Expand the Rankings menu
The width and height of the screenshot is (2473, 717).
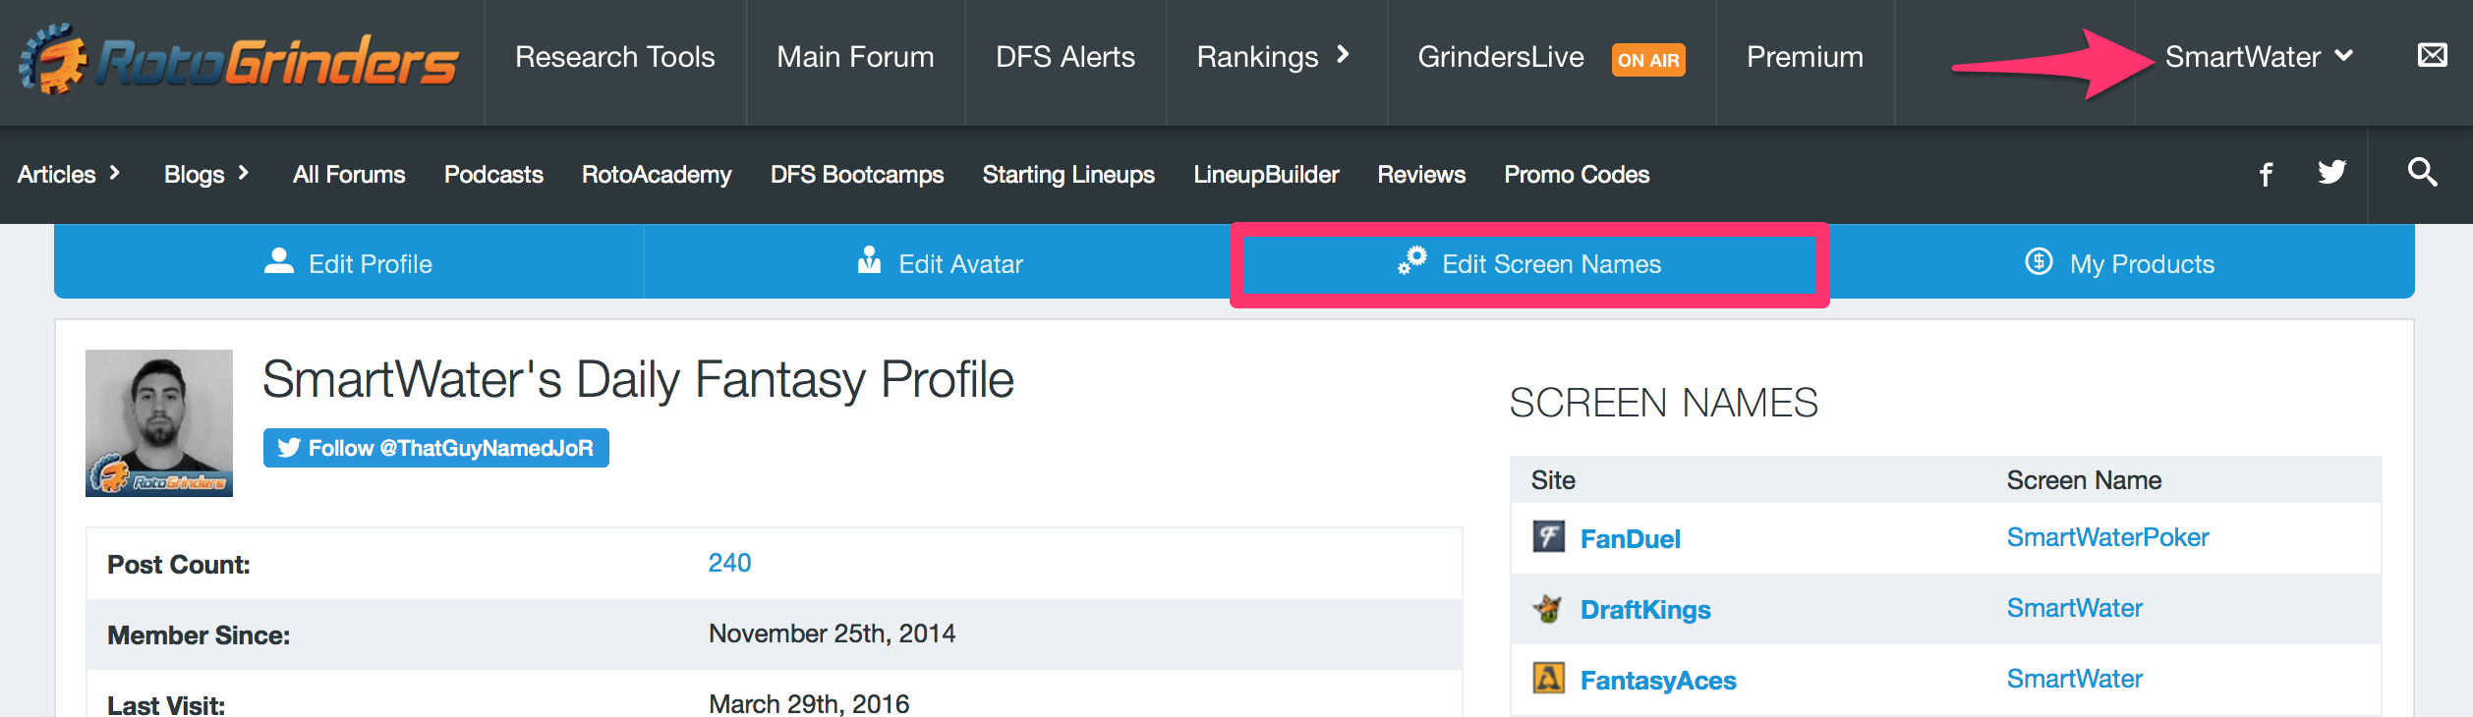point(1273,57)
